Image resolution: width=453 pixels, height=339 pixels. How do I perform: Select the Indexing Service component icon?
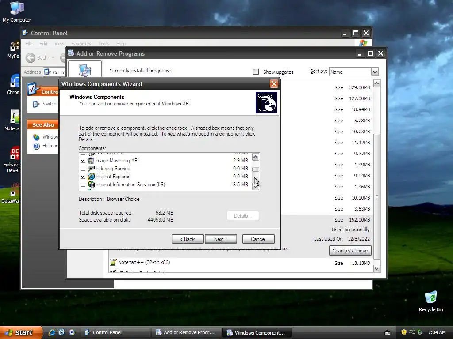tap(91, 169)
